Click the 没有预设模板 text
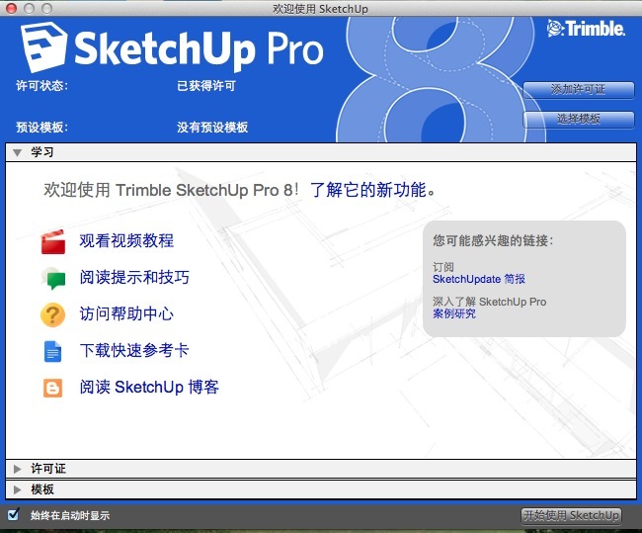This screenshot has height=533, width=642. coord(212,128)
